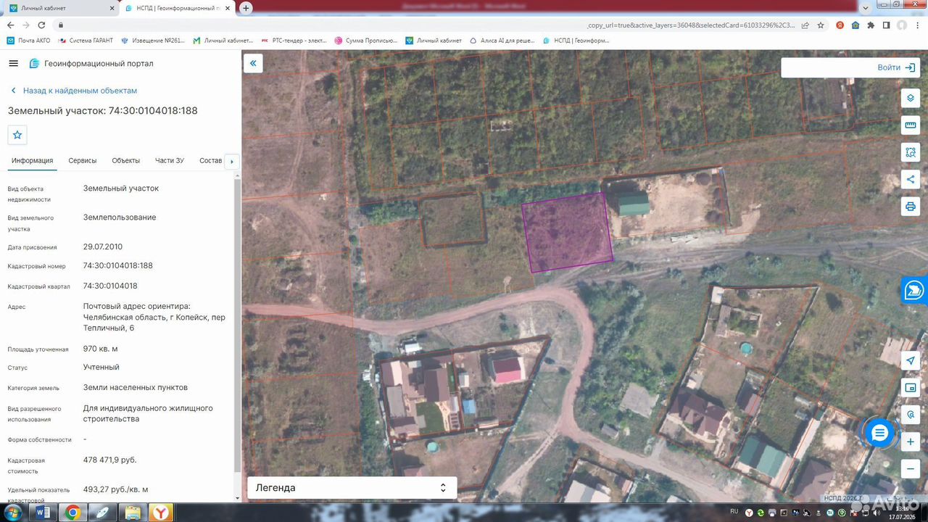This screenshot has height=522, width=928.
Task: Open the Система ГАРАНТ bookmark
Action: coord(86,41)
